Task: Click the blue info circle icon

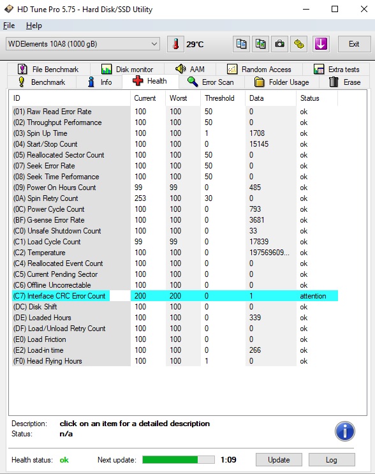Action: pos(345,431)
